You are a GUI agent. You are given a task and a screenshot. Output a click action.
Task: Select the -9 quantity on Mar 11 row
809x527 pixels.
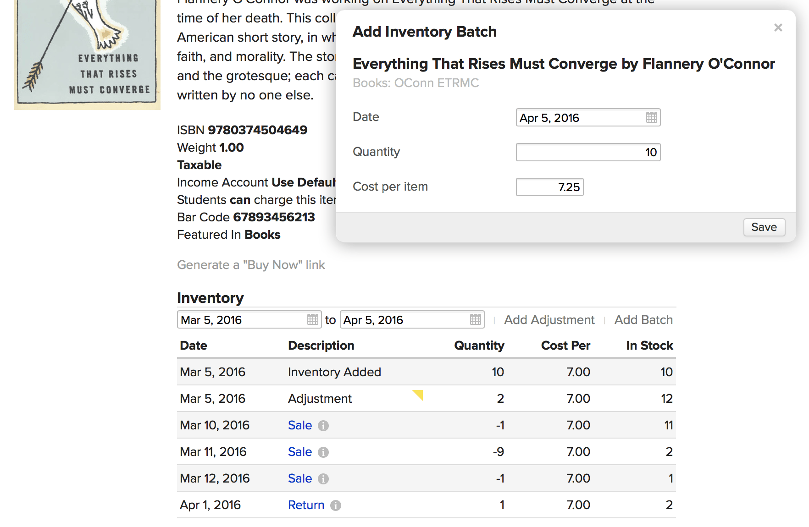[499, 452]
